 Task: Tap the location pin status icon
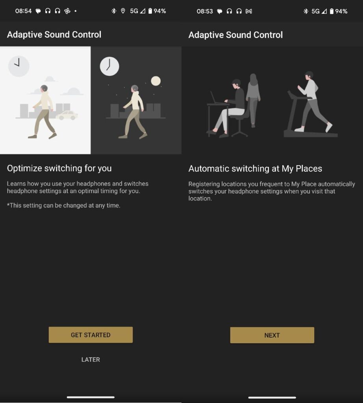123,11
